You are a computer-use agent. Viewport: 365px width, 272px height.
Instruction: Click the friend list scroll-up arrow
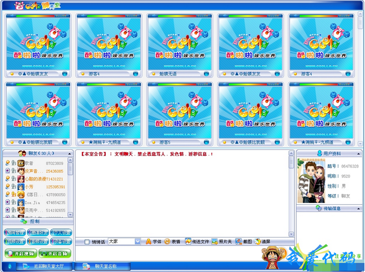[x=70, y=159]
